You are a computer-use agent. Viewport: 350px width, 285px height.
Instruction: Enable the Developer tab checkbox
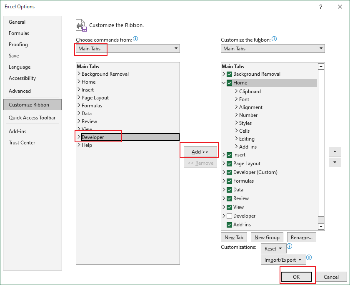click(230, 216)
